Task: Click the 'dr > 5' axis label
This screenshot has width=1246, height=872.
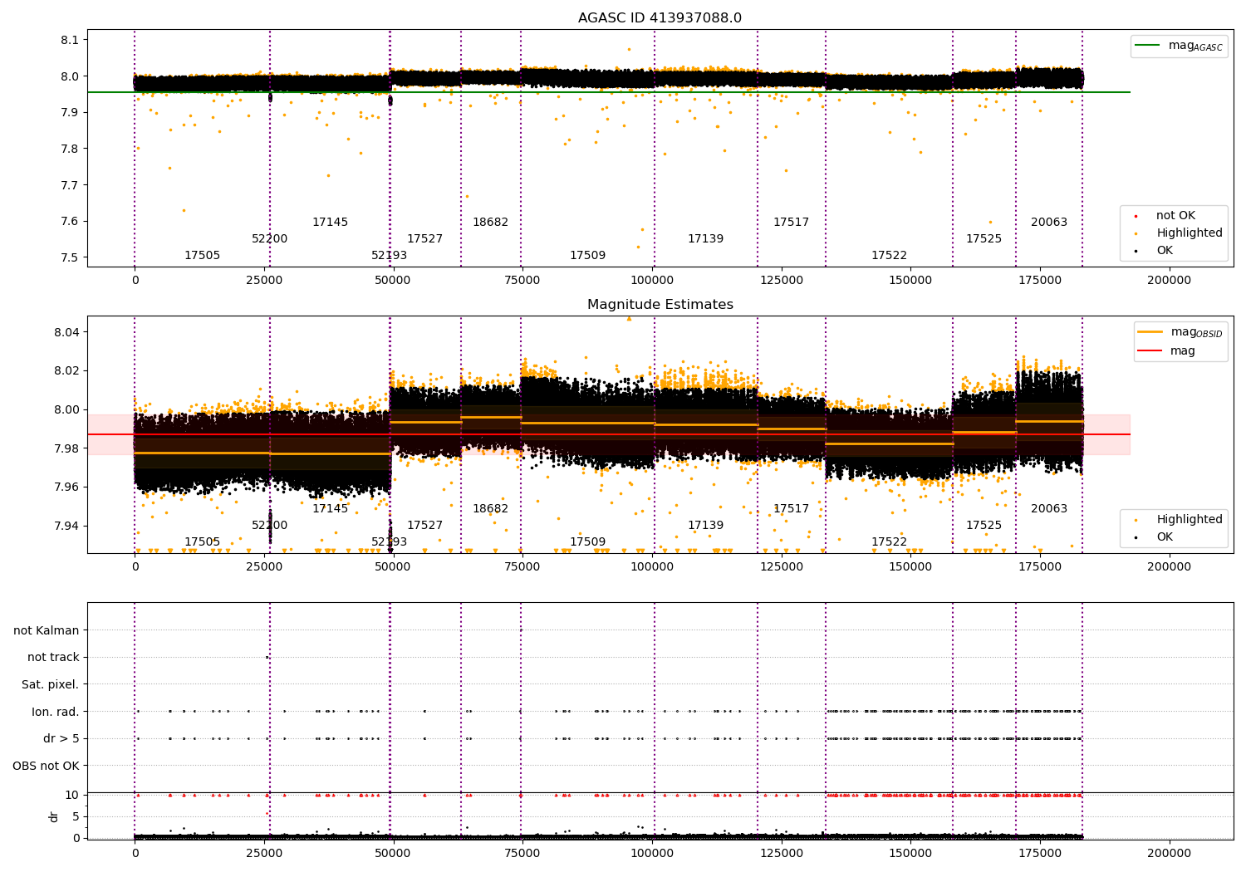Action: 61,738
